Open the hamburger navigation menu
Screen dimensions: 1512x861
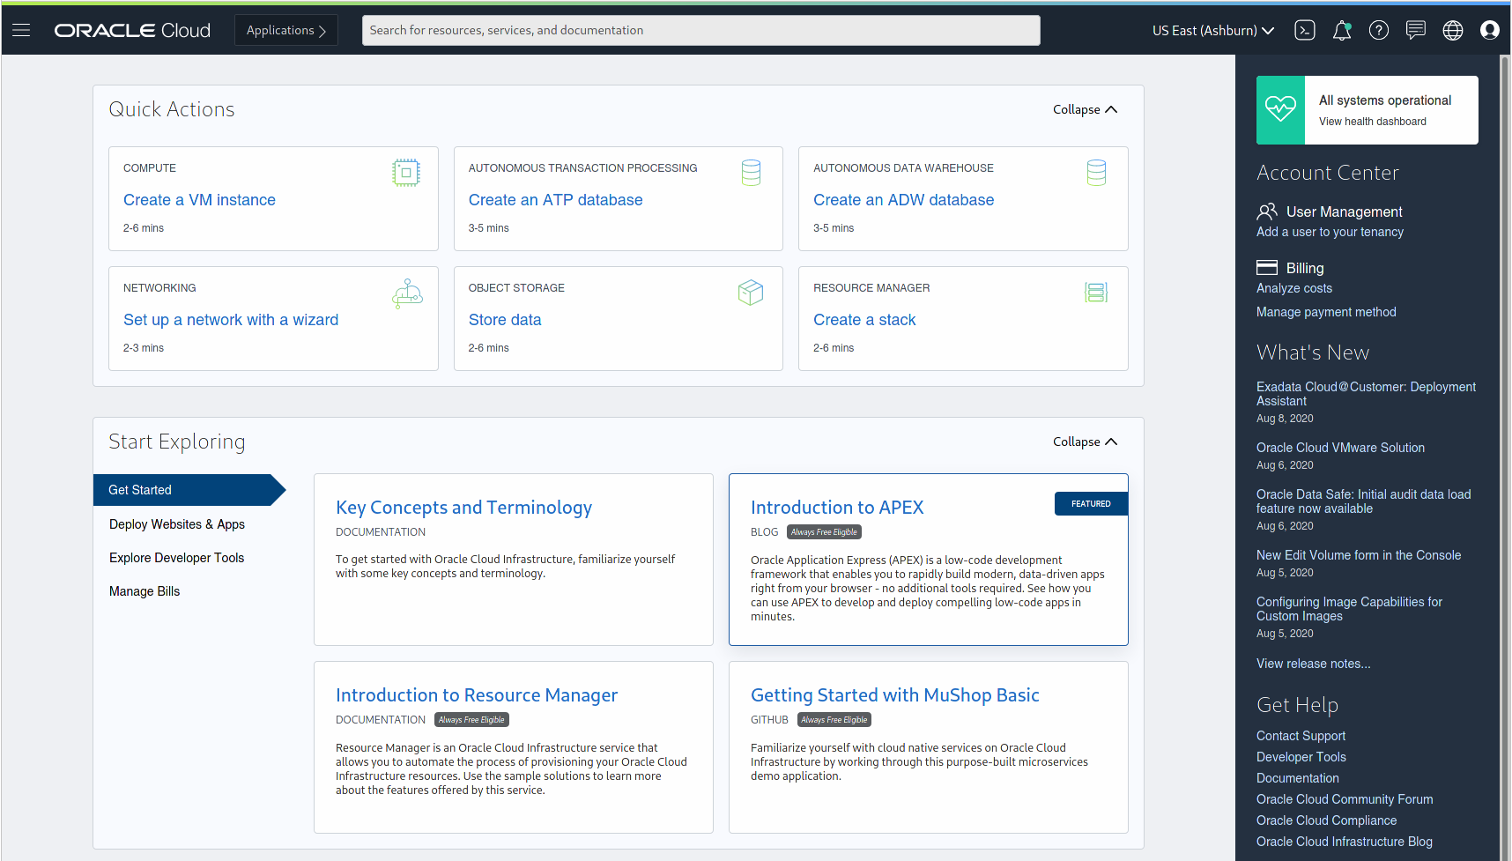(21, 30)
